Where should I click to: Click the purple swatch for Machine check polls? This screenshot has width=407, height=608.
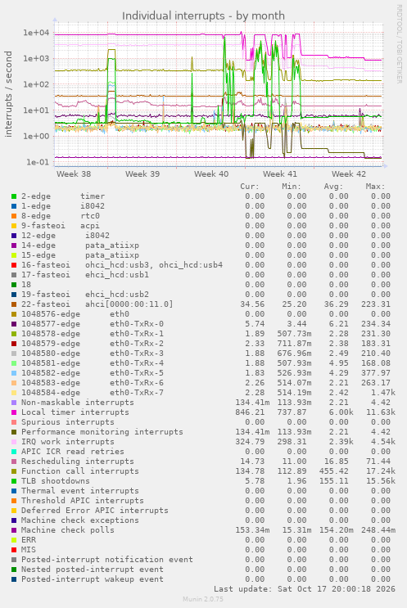[x=14, y=530]
